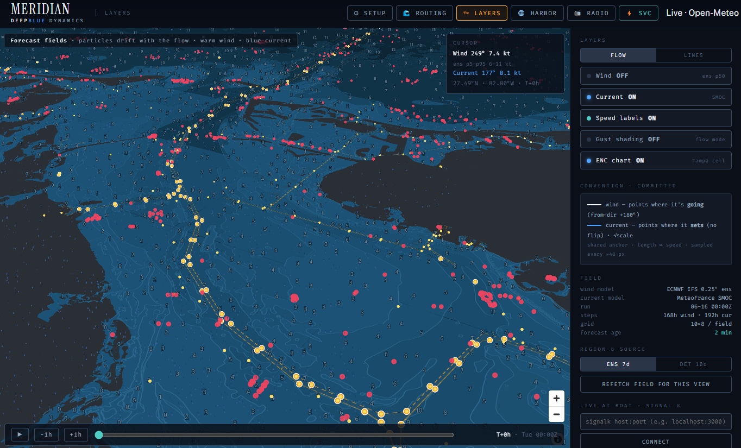Image resolution: width=741 pixels, height=448 pixels.
Task: Click the 'Tampa cell' label on ENC row
Action: (708, 161)
